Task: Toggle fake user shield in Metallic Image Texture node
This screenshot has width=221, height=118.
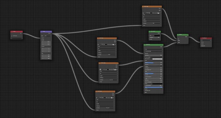Action: [112, 70]
